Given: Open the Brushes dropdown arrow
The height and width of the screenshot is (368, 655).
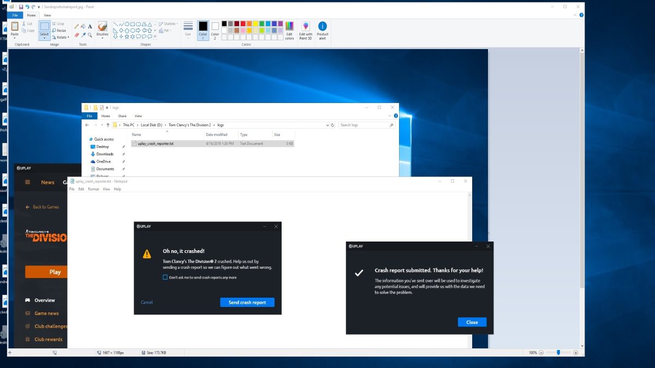Looking at the screenshot, I should (102, 38).
